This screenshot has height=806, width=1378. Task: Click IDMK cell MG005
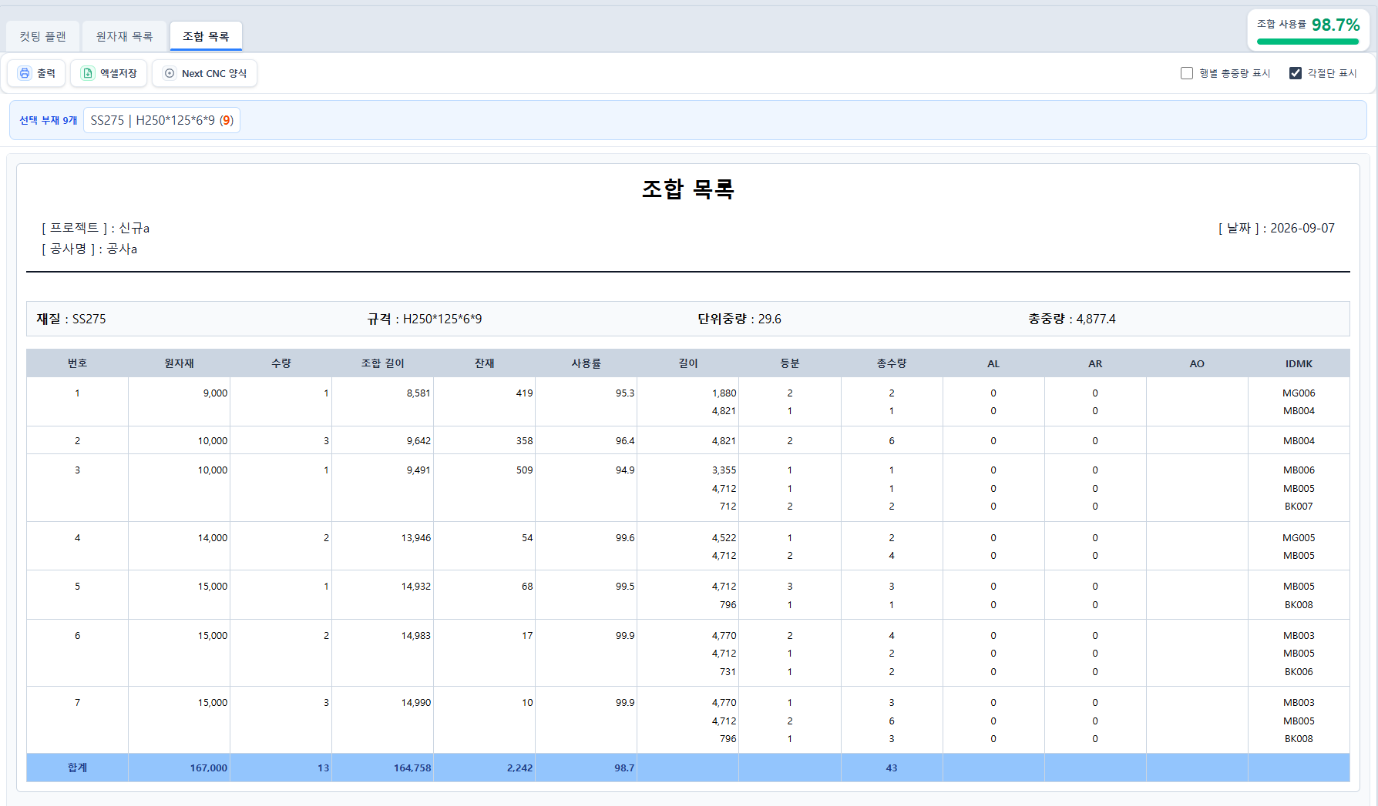point(1299,537)
